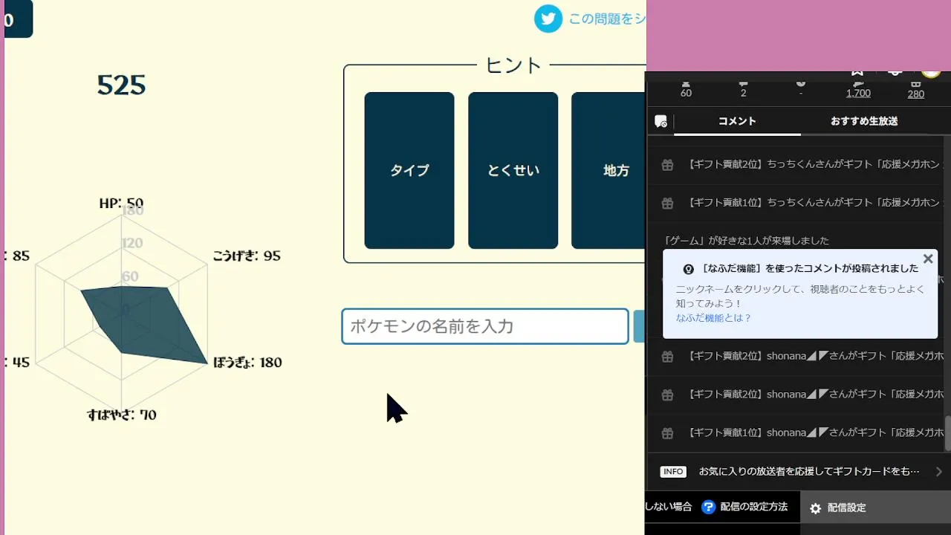The image size is (951, 535).
Task: Click the question mark help icon
Action: point(708,507)
